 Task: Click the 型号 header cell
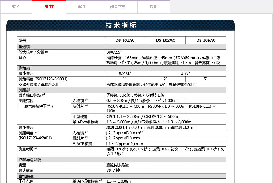click(x=23, y=40)
